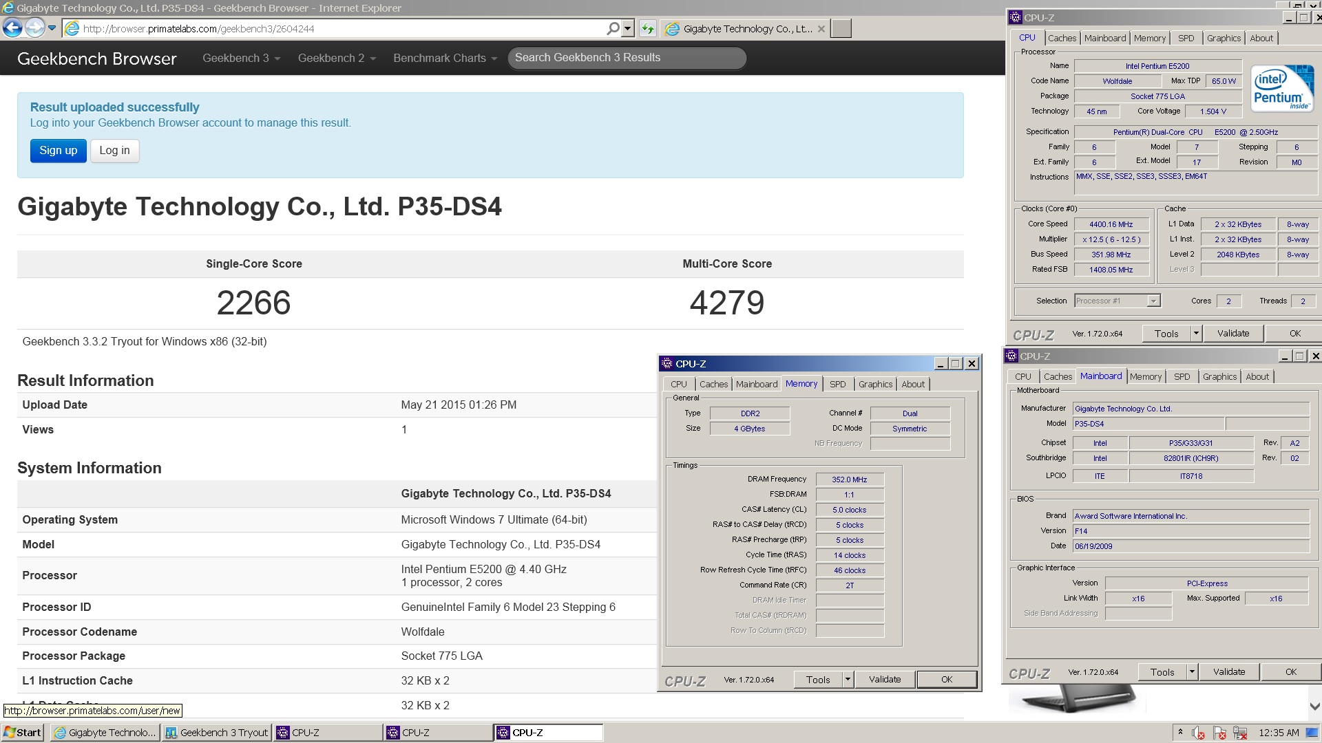
Task: Click the refresh icon next to address bar
Action: tap(647, 28)
